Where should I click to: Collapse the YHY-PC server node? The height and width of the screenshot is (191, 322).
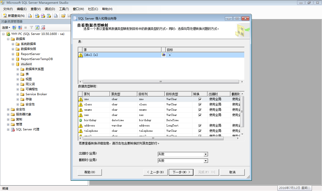(x=4, y=34)
